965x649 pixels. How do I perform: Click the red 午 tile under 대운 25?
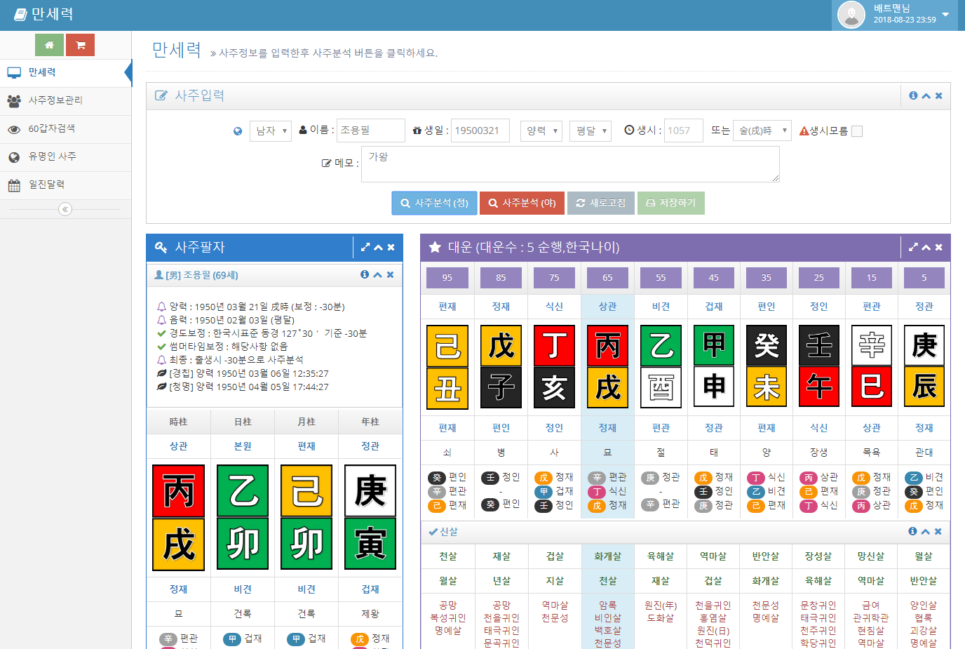[819, 386]
